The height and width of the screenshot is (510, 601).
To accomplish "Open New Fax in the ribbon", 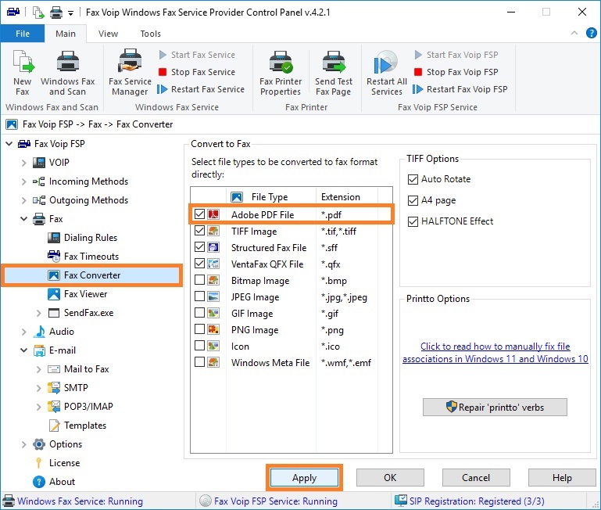I will (x=23, y=73).
